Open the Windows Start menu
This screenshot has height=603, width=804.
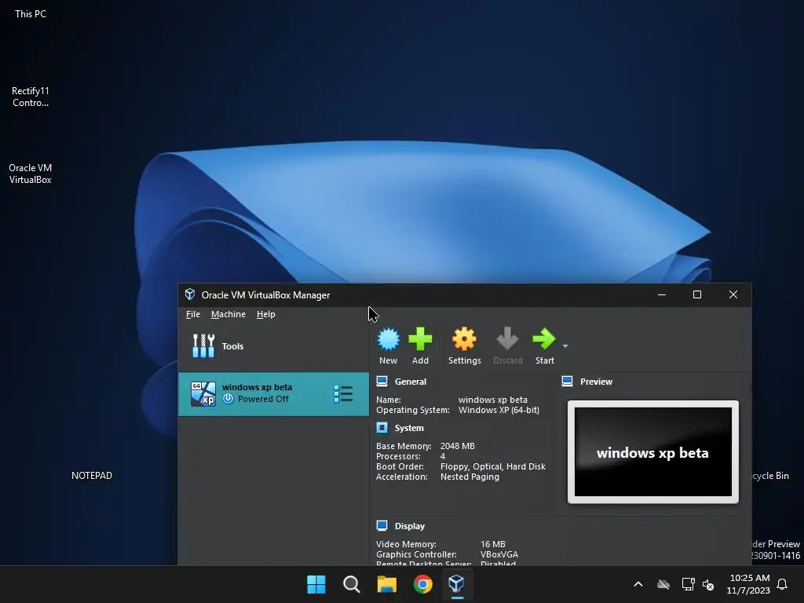(x=316, y=584)
